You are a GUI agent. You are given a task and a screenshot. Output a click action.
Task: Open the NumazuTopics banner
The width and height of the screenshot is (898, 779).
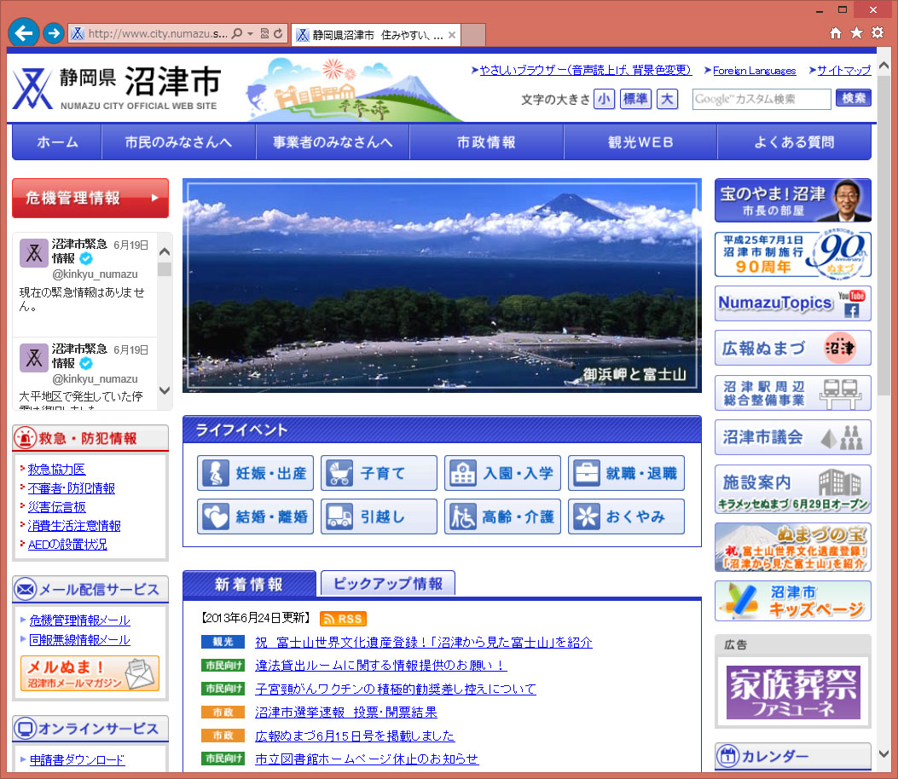pyautogui.click(x=792, y=303)
